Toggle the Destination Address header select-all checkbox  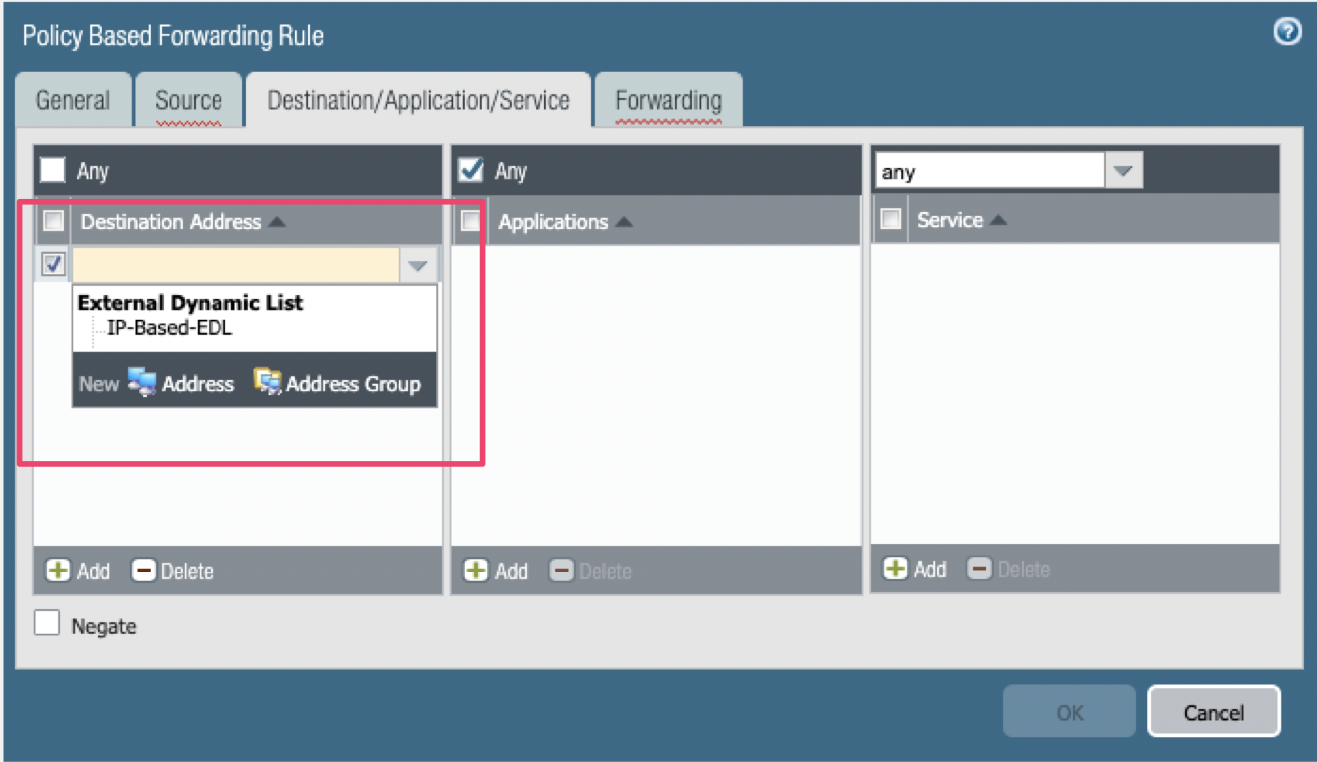click(53, 220)
